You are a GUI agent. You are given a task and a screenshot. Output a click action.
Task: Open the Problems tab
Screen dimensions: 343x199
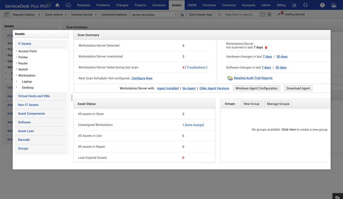click(x=103, y=5)
